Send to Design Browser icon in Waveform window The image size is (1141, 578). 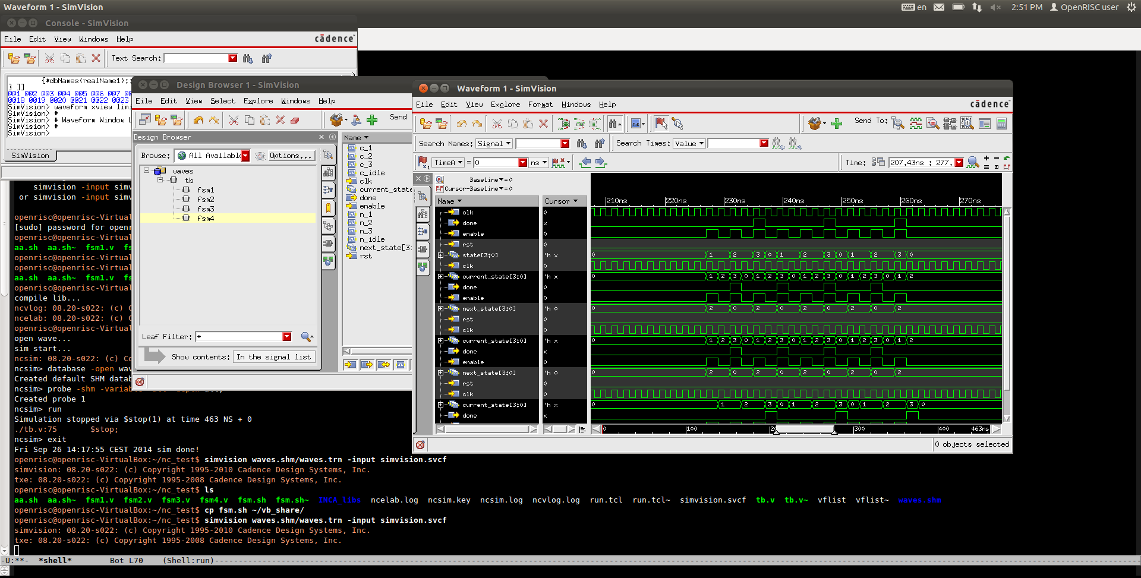[898, 124]
